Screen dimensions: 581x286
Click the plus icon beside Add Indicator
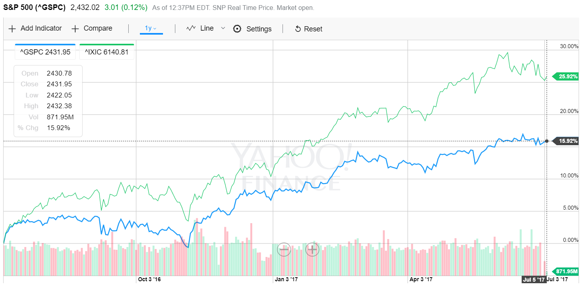coord(12,29)
